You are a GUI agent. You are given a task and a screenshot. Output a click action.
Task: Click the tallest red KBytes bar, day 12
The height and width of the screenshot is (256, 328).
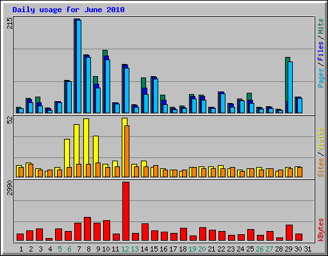[126, 211]
